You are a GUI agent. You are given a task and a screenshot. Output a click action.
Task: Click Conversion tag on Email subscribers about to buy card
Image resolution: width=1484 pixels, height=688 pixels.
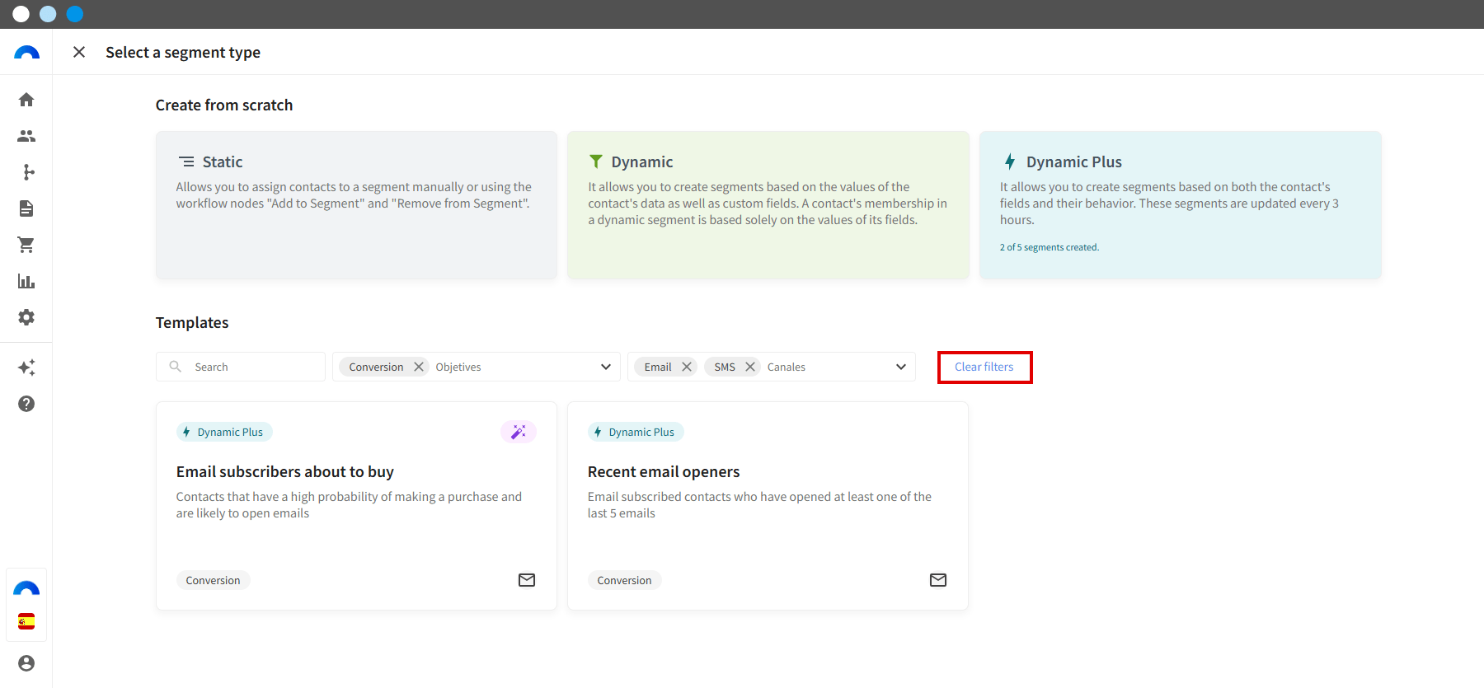(x=213, y=580)
